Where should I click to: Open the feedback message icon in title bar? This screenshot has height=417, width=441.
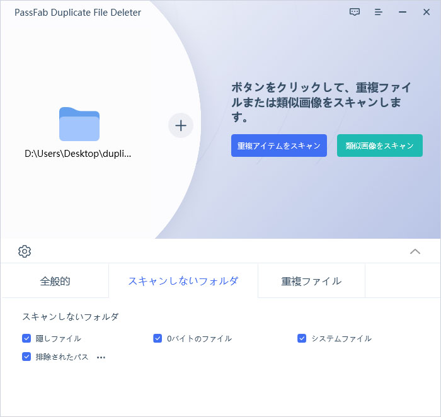[355, 12]
